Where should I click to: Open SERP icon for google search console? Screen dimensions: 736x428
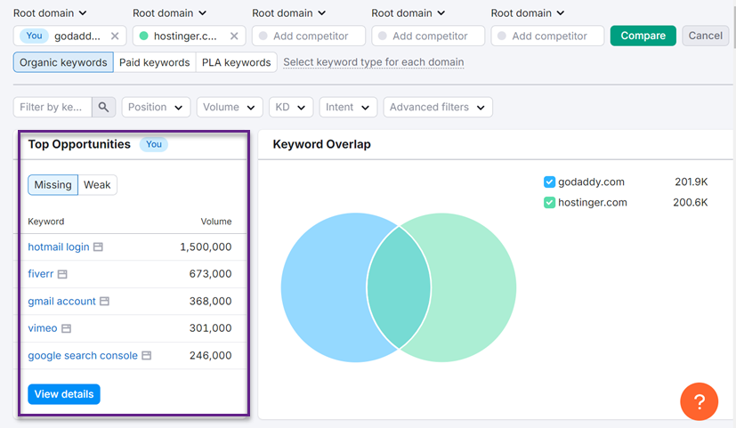pyautogui.click(x=147, y=356)
